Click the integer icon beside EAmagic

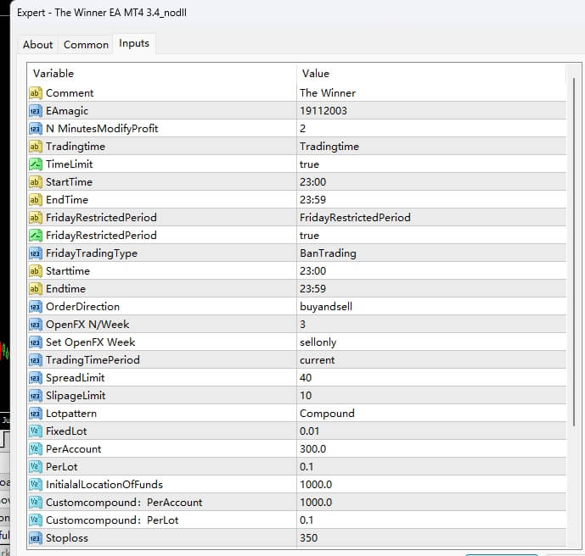tap(36, 111)
